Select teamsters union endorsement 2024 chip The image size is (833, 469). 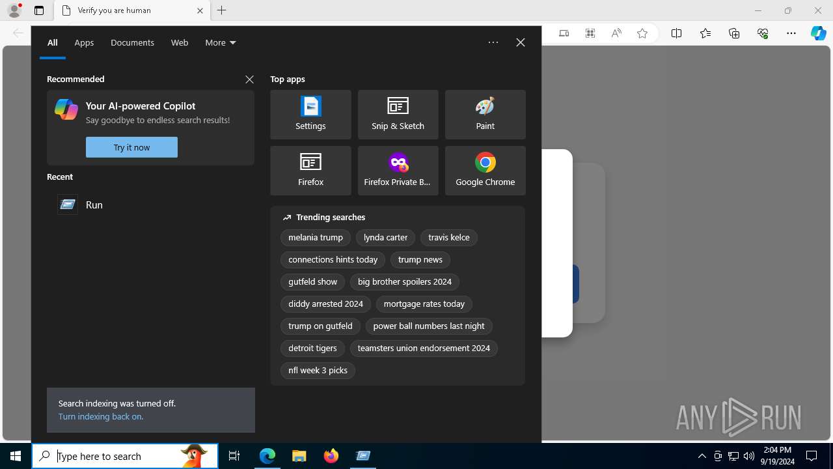[424, 348]
